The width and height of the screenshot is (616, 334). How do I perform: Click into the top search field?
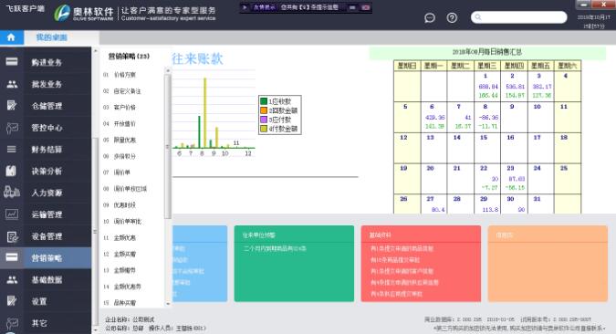coord(519,17)
